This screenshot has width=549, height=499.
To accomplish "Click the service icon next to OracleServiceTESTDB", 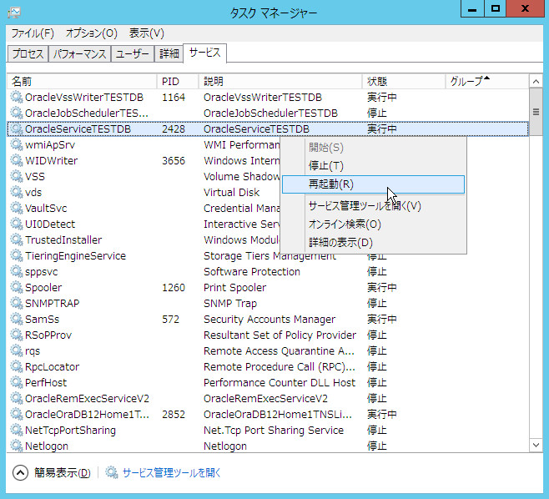I will [x=17, y=129].
